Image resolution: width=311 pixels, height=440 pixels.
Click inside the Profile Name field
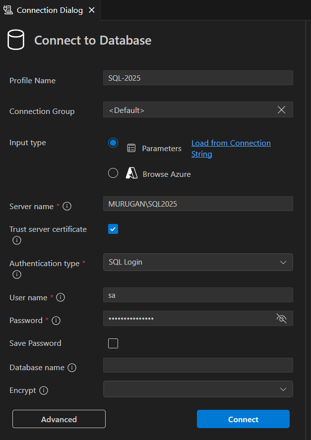(x=198, y=78)
